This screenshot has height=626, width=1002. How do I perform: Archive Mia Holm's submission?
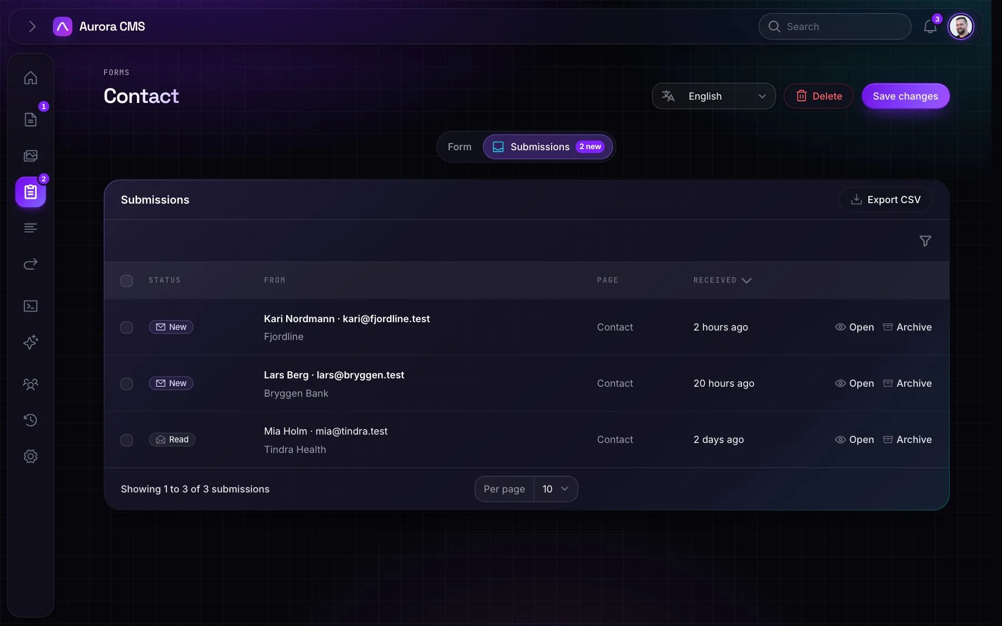click(x=907, y=440)
